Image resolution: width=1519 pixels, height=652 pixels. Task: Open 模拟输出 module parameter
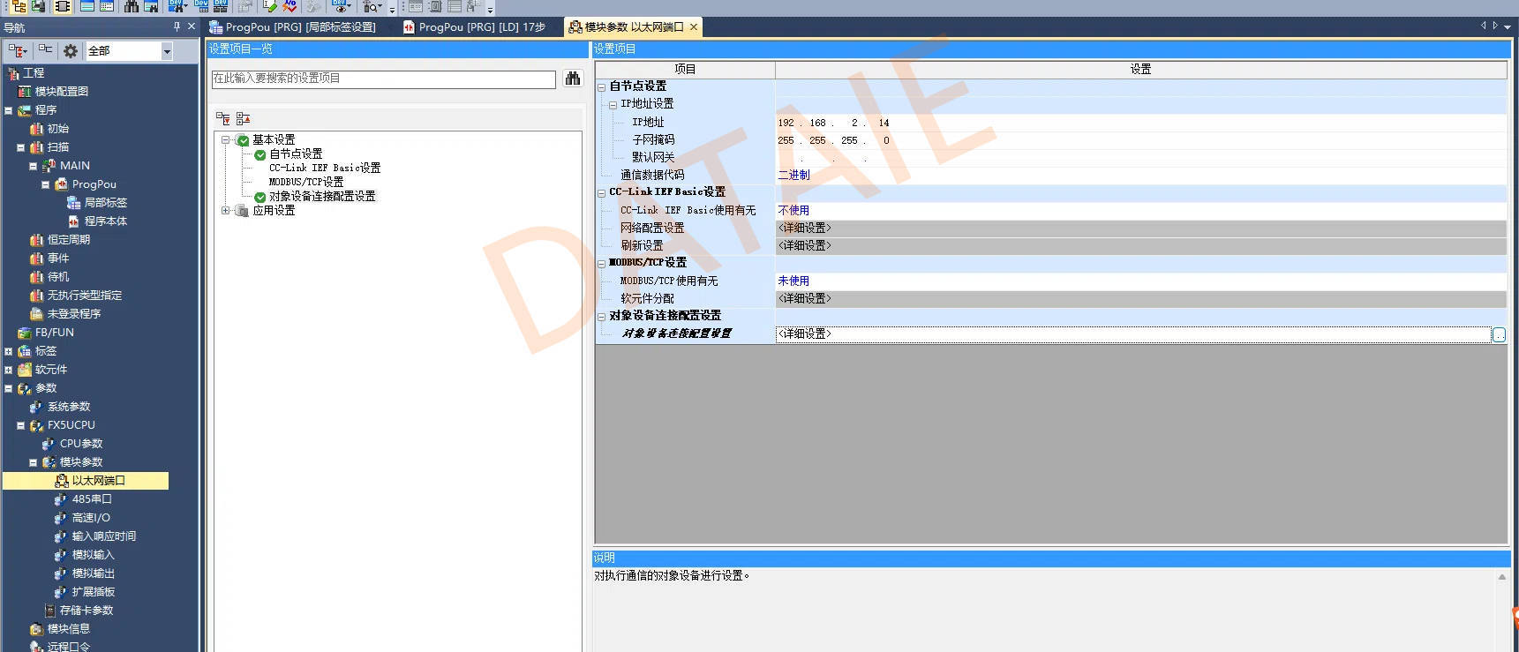pos(93,573)
